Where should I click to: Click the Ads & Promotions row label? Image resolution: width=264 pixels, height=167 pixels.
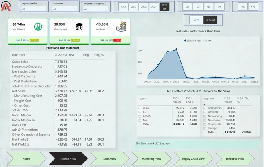tap(25, 130)
